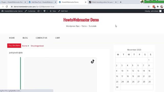
Task: Close the TikTok trending videos tab
Action: tap(116, 2)
